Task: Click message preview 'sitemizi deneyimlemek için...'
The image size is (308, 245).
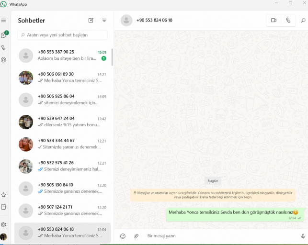Action: (x=71, y=102)
